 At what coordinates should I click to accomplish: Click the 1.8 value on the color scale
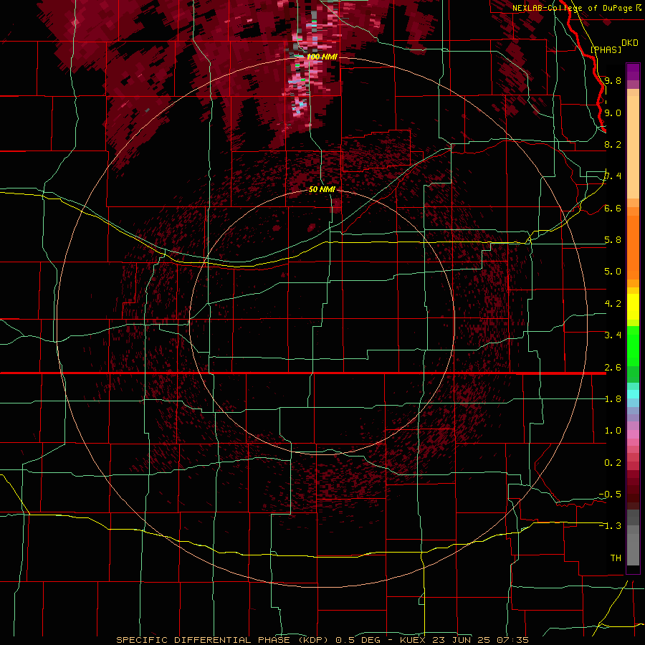613,399
